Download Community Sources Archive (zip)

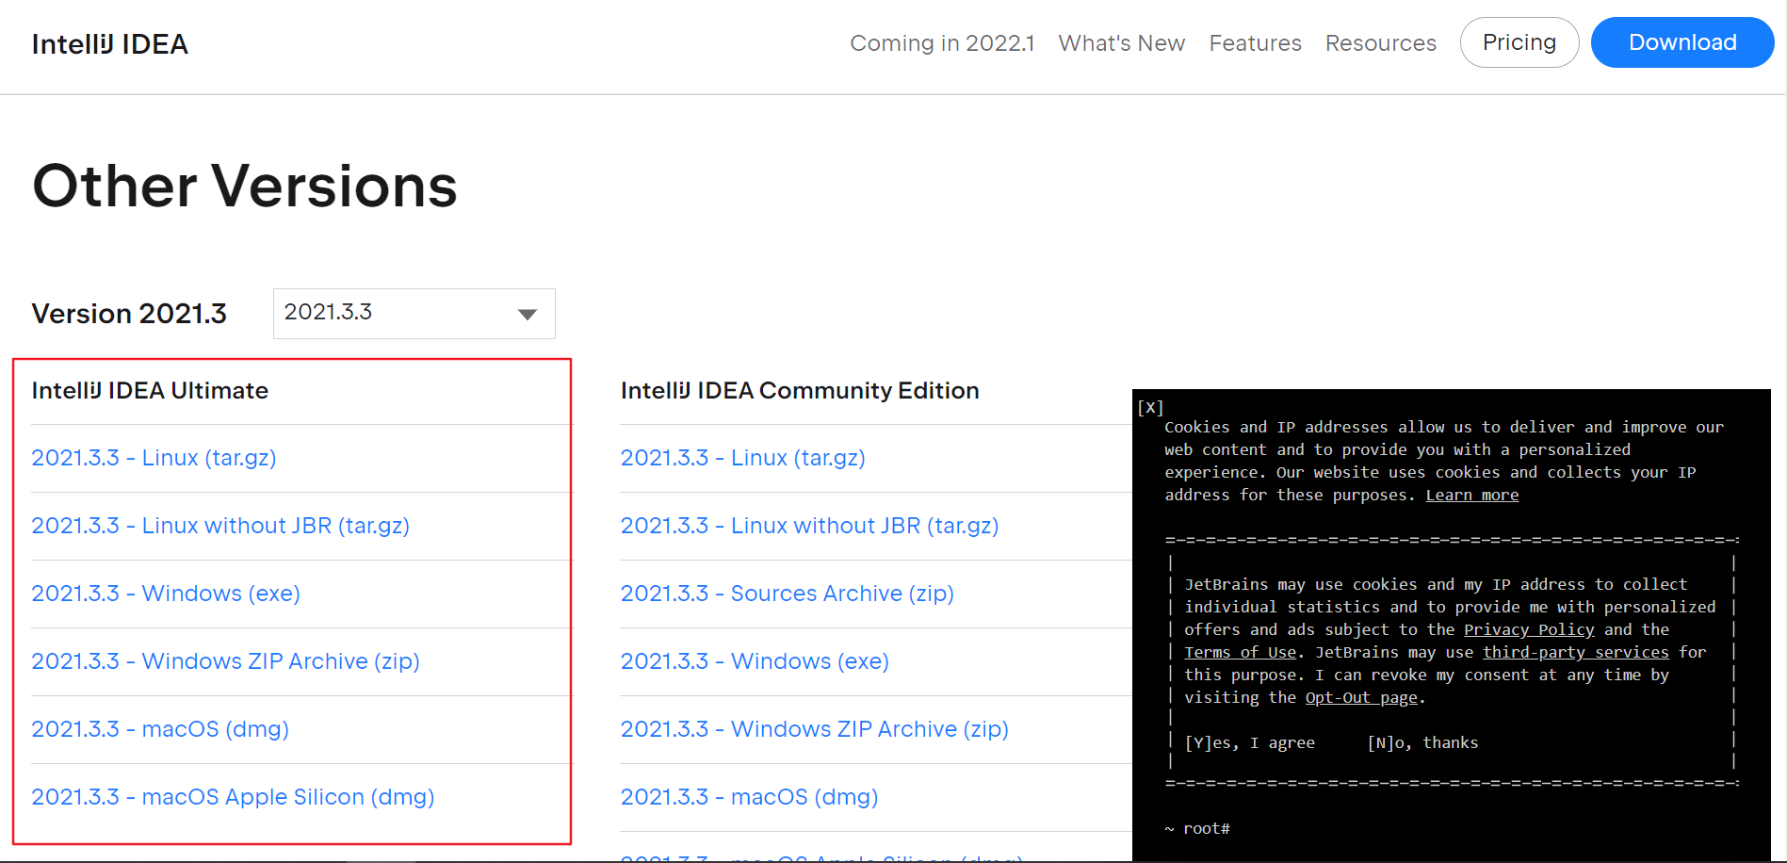[x=788, y=594]
